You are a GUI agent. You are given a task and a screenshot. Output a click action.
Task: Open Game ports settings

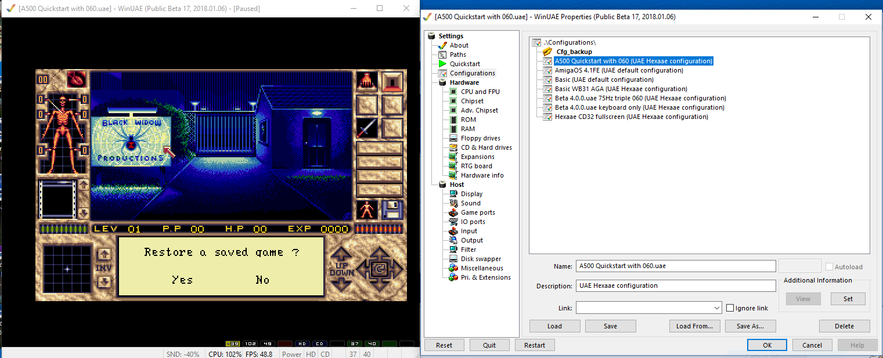478,212
